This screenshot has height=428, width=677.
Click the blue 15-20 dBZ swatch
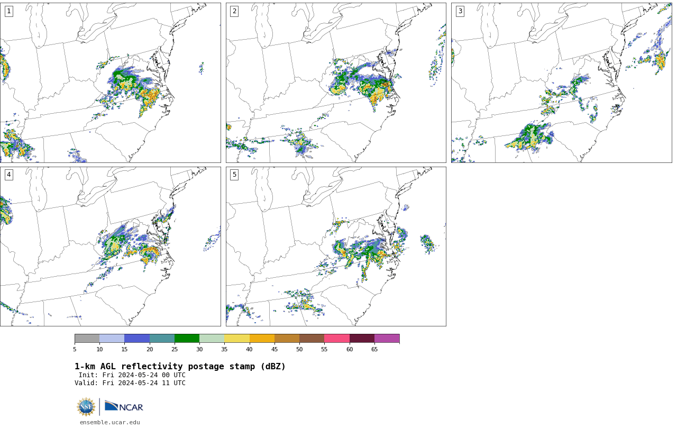tap(137, 339)
